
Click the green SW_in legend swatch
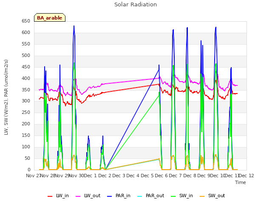173,196
